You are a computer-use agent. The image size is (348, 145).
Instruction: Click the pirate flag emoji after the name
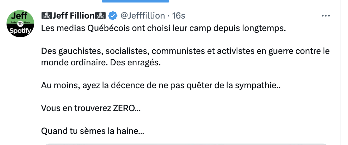pyautogui.click(x=100, y=16)
